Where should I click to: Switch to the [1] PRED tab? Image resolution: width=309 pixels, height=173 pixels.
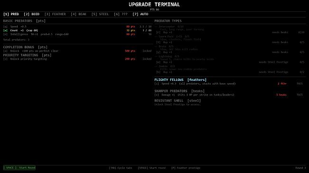[x=11, y=14]
